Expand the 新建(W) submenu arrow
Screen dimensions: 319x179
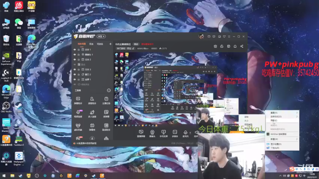click(x=297, y=139)
